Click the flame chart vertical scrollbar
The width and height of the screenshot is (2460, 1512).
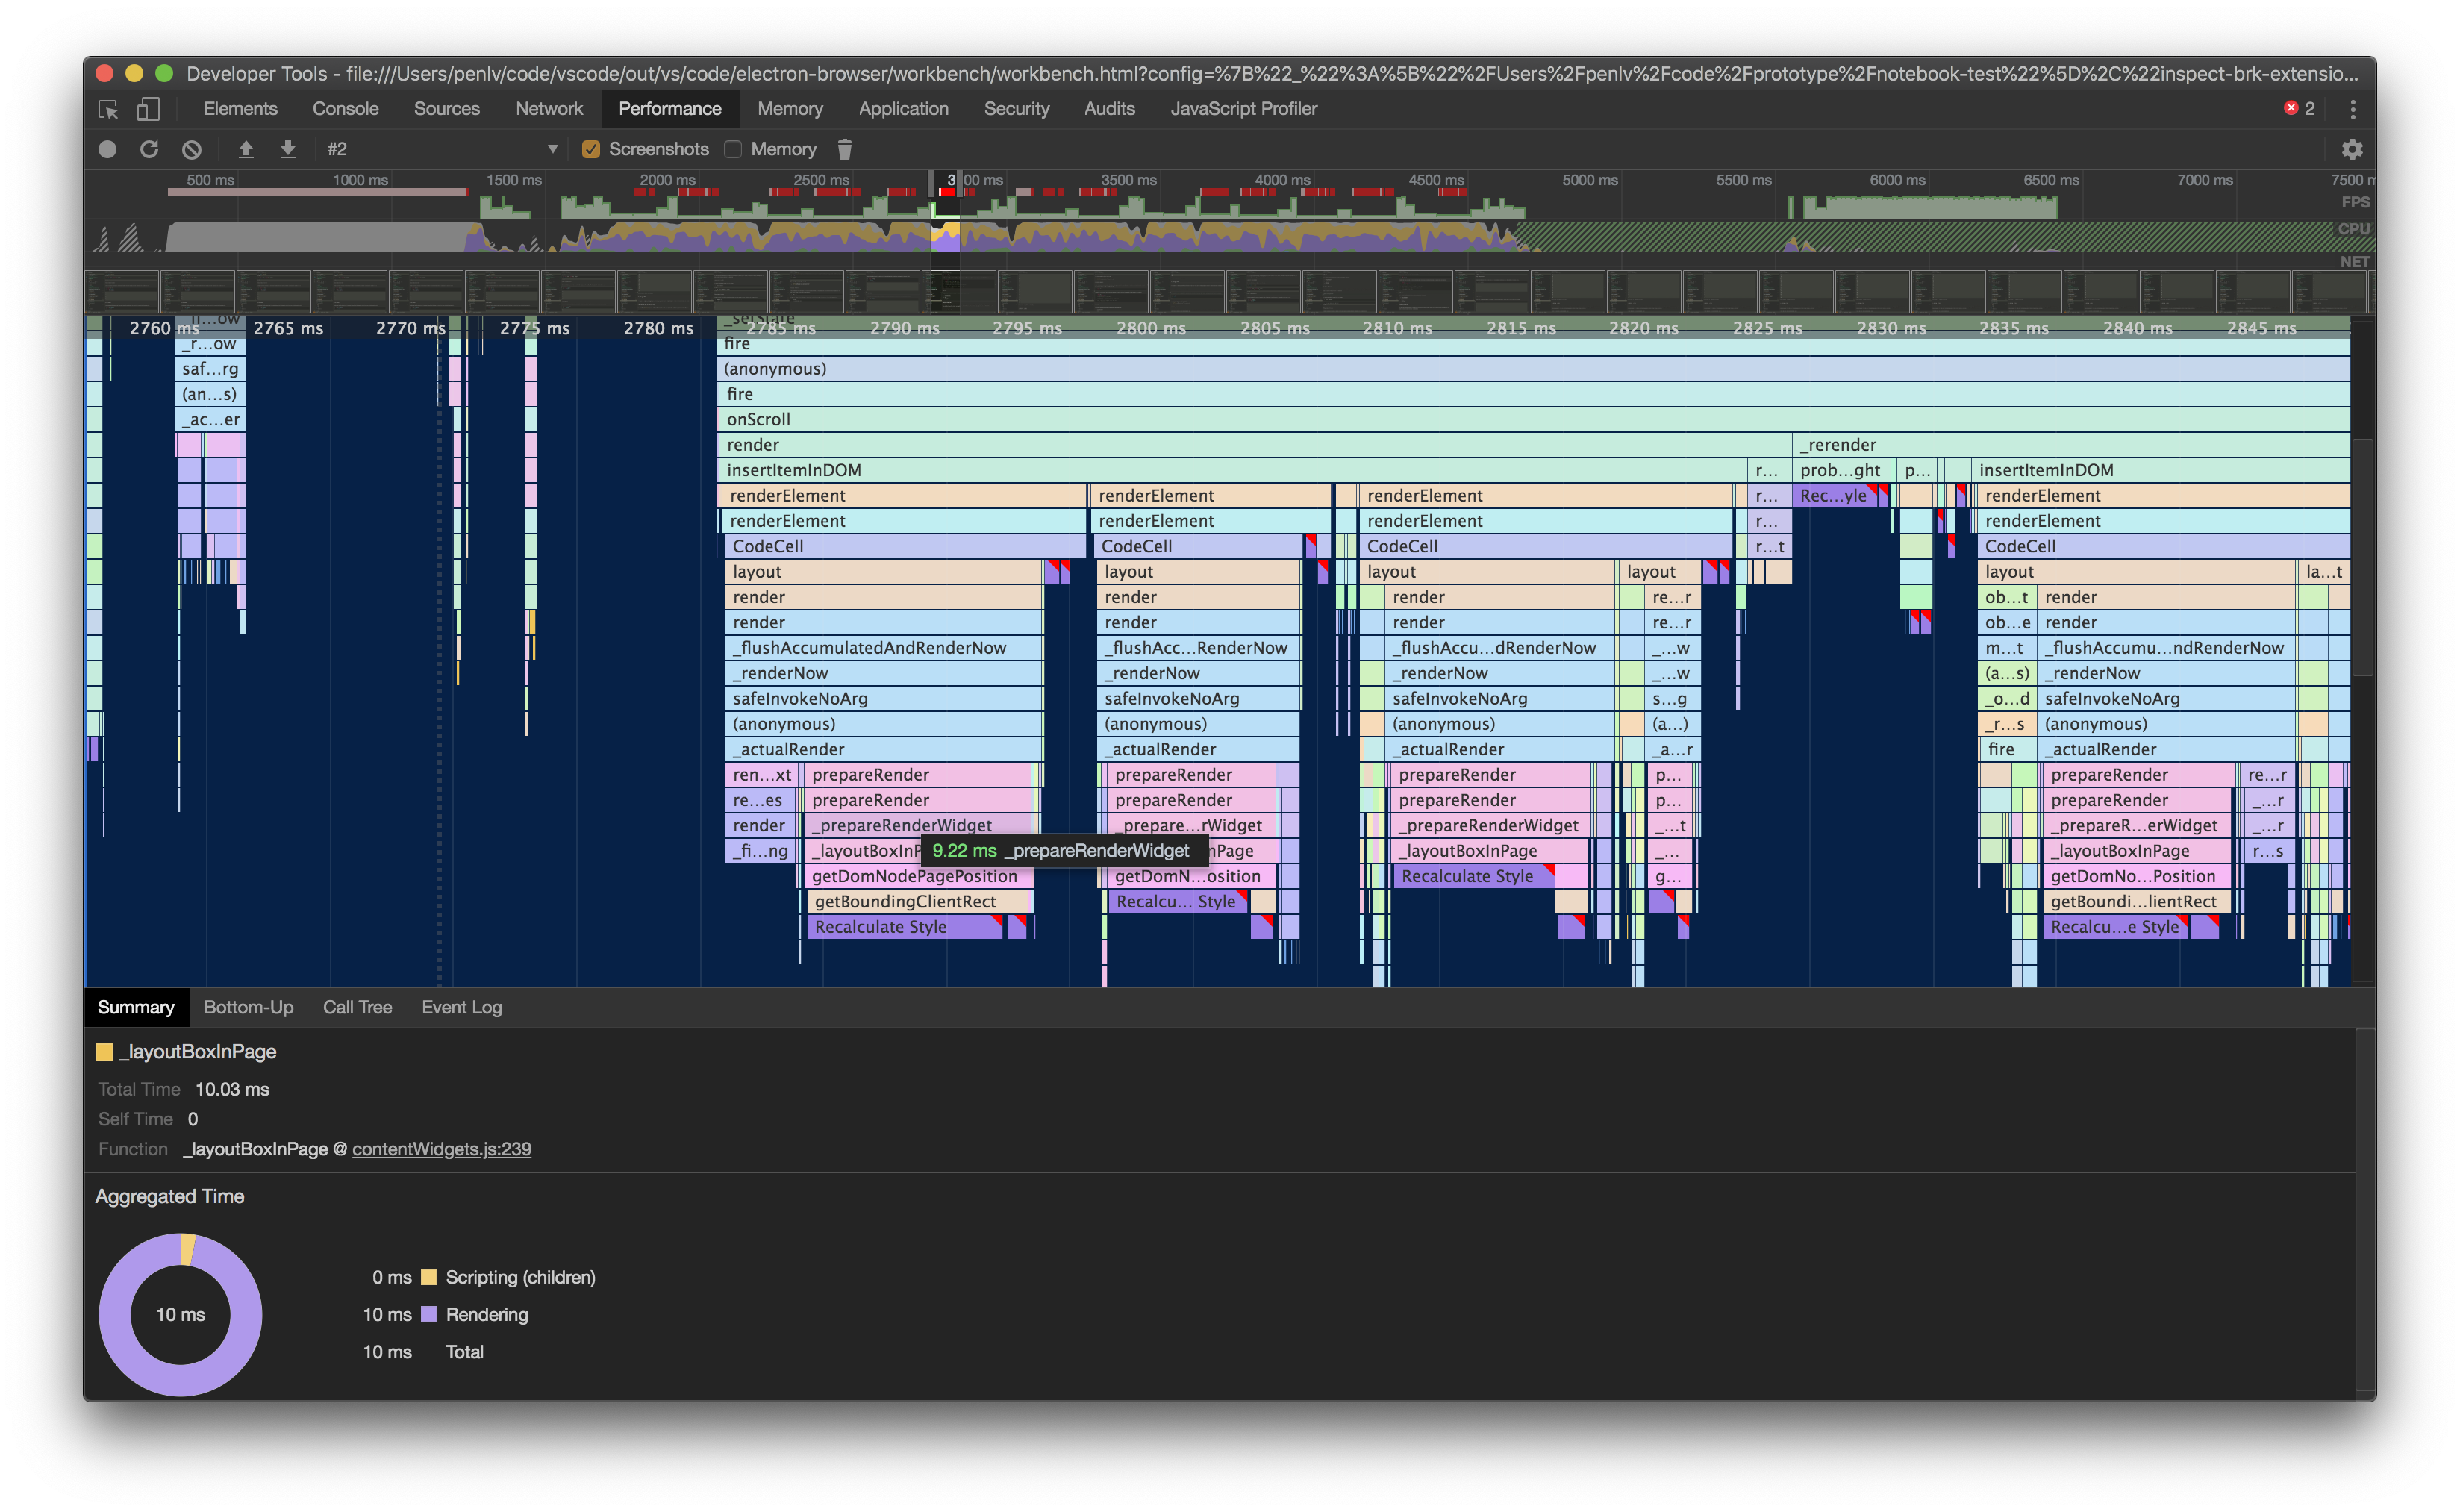2362,560
